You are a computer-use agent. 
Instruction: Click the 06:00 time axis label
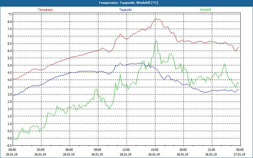[x=69, y=149]
